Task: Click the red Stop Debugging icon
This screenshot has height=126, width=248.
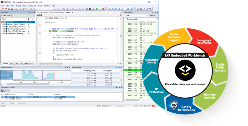Action: click(x=103, y=9)
